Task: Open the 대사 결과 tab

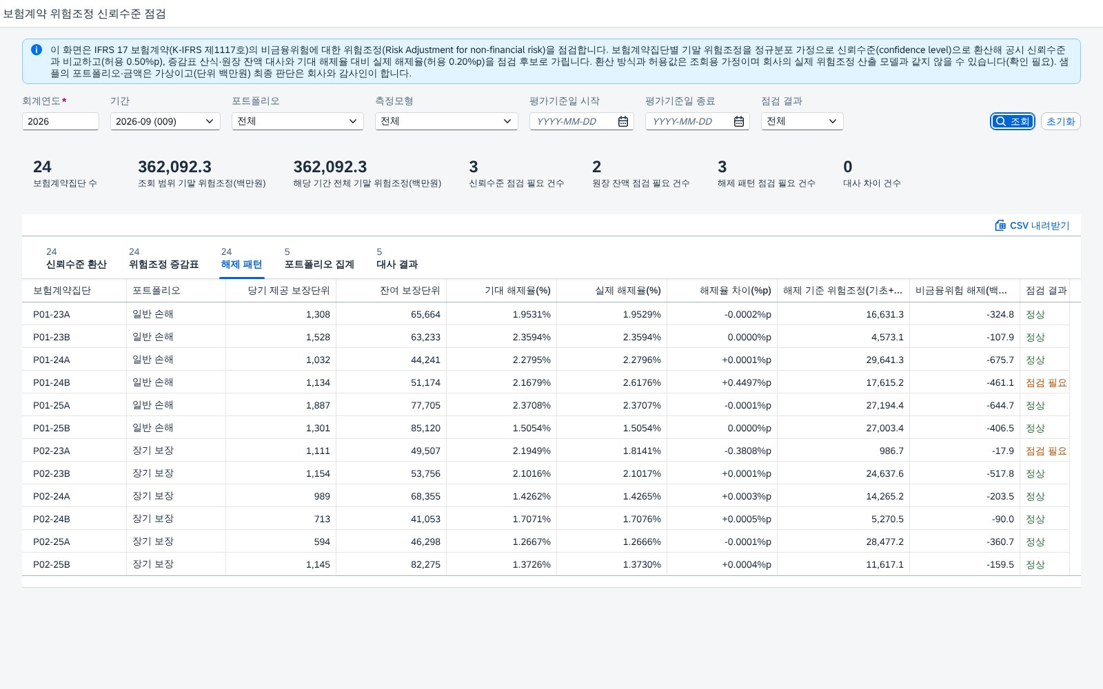Action: [x=397, y=258]
